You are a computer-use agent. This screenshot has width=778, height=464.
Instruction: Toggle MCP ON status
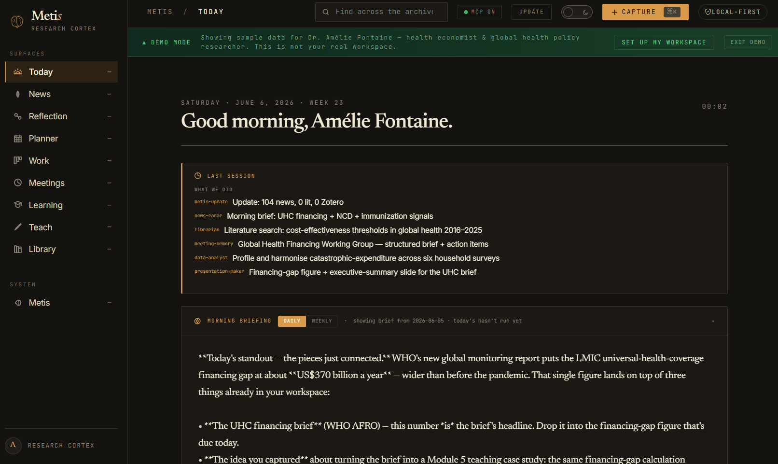[480, 12]
